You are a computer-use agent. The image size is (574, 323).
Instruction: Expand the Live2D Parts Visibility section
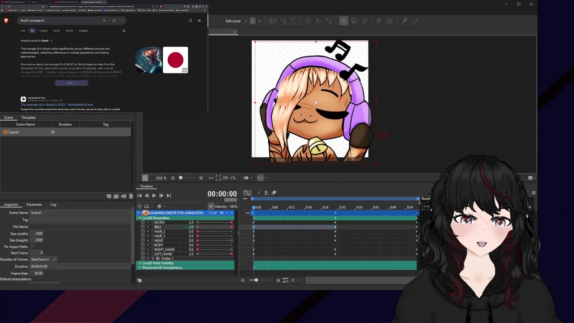pyautogui.click(x=139, y=263)
